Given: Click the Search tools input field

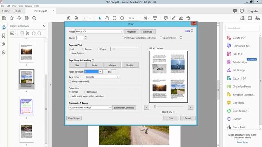Looking at the screenshot, I should (242, 28).
